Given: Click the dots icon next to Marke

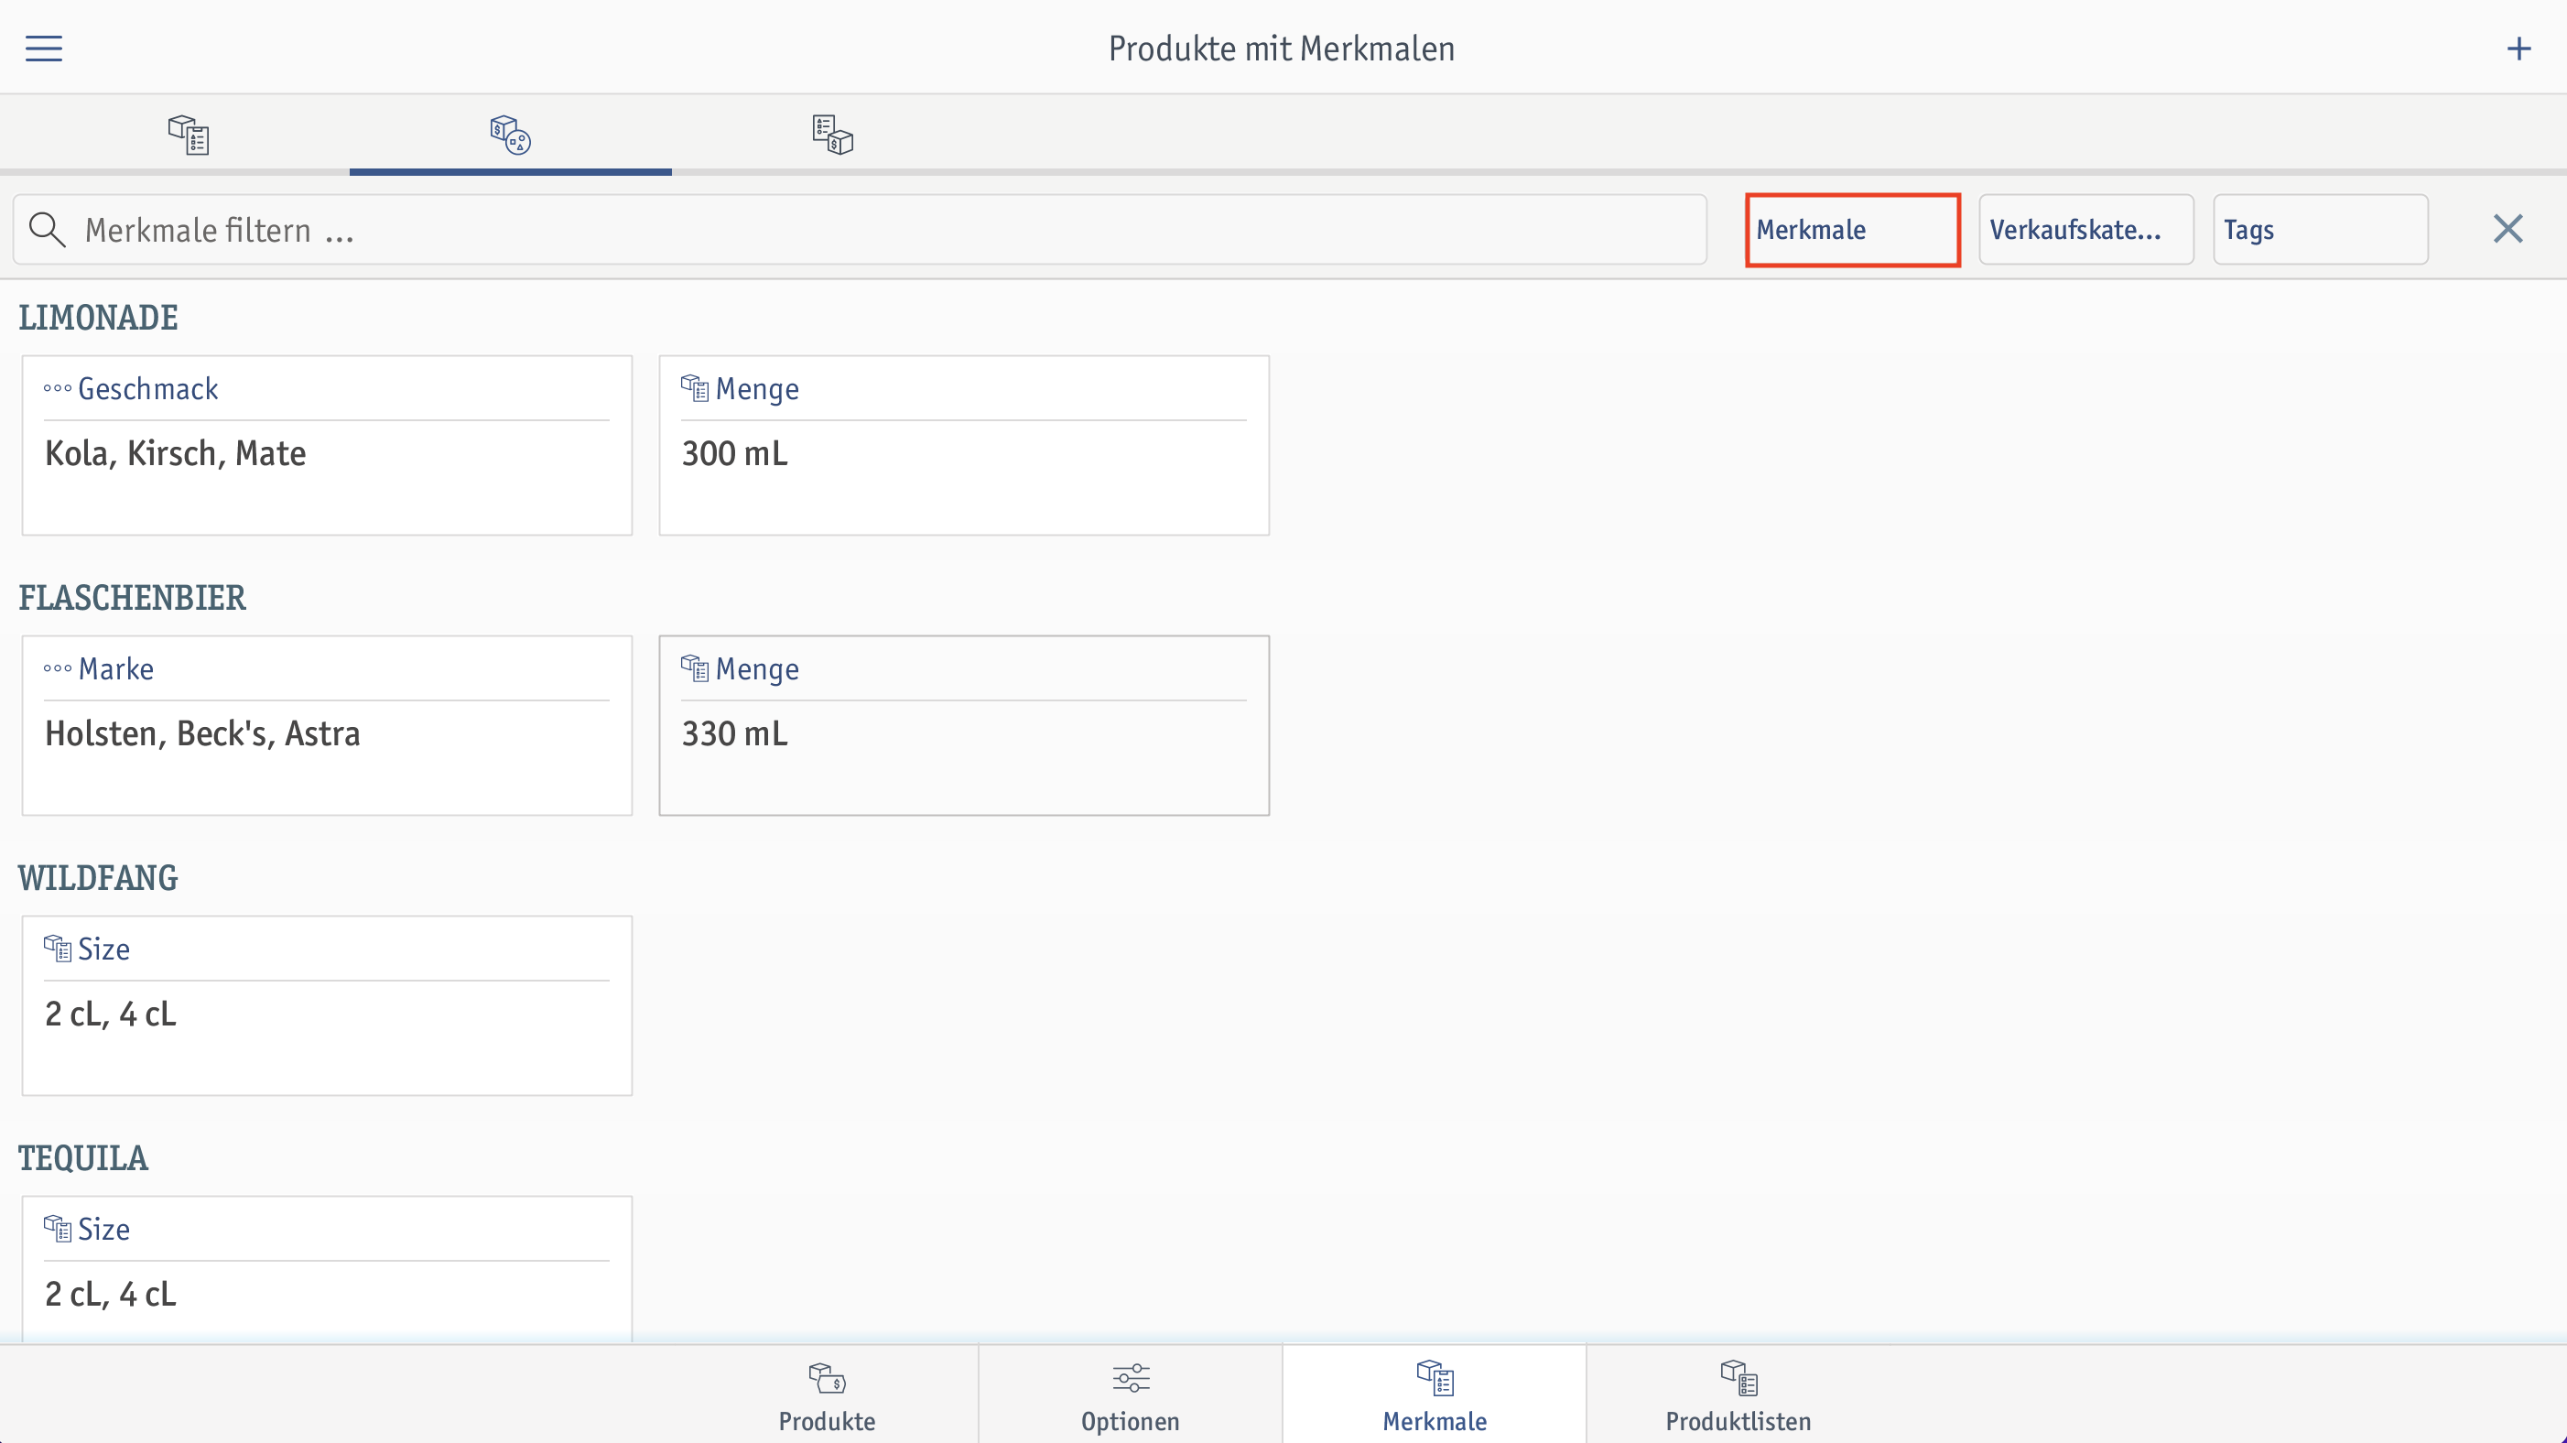Looking at the screenshot, I should 57,668.
